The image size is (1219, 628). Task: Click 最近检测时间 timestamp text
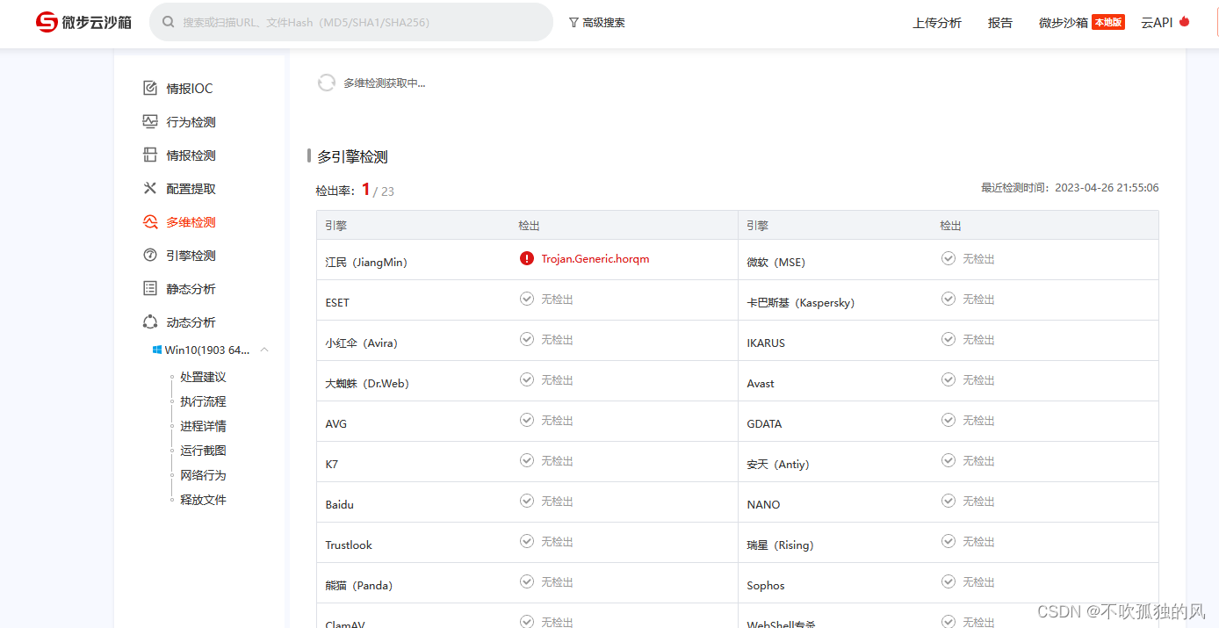pos(1070,187)
